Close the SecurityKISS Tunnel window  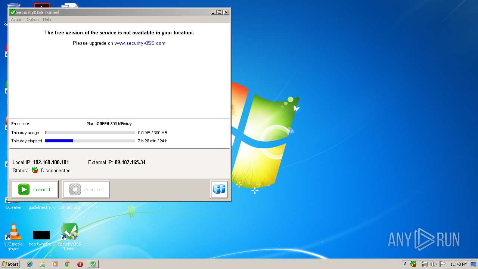(x=226, y=12)
